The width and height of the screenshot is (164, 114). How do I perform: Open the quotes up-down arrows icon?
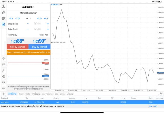coord(3,12)
